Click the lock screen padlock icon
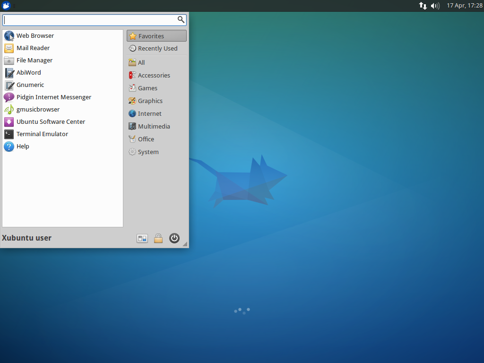Screen dimensions: 484x363 [158, 239]
